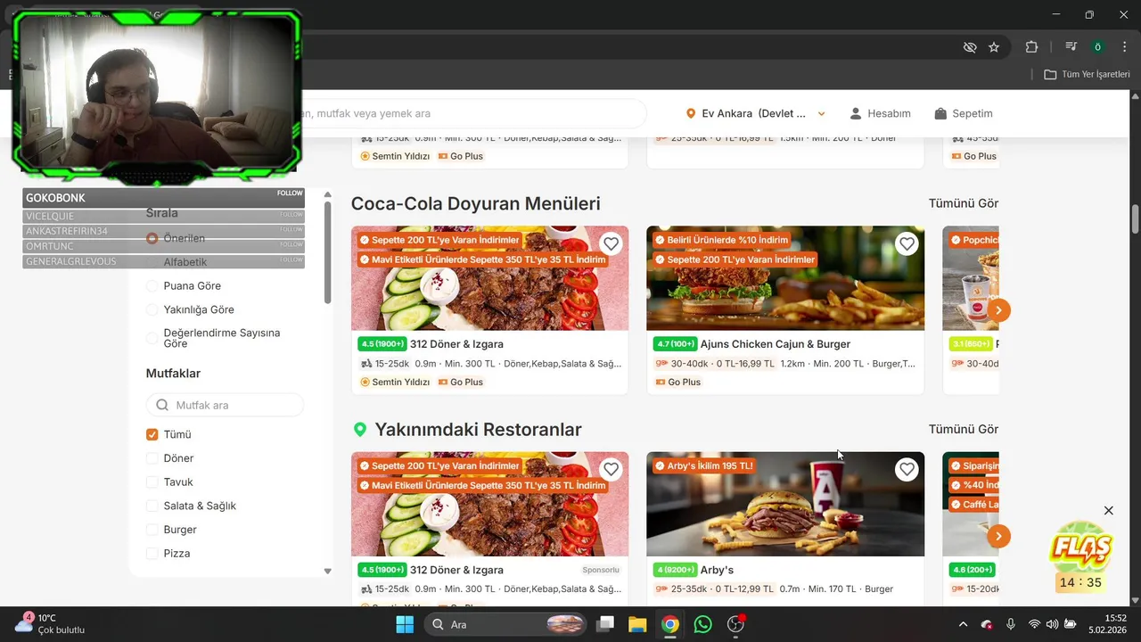The width and height of the screenshot is (1141, 642).
Task: Click Wi-Fi icon in system tray
Action: pyautogui.click(x=1034, y=624)
